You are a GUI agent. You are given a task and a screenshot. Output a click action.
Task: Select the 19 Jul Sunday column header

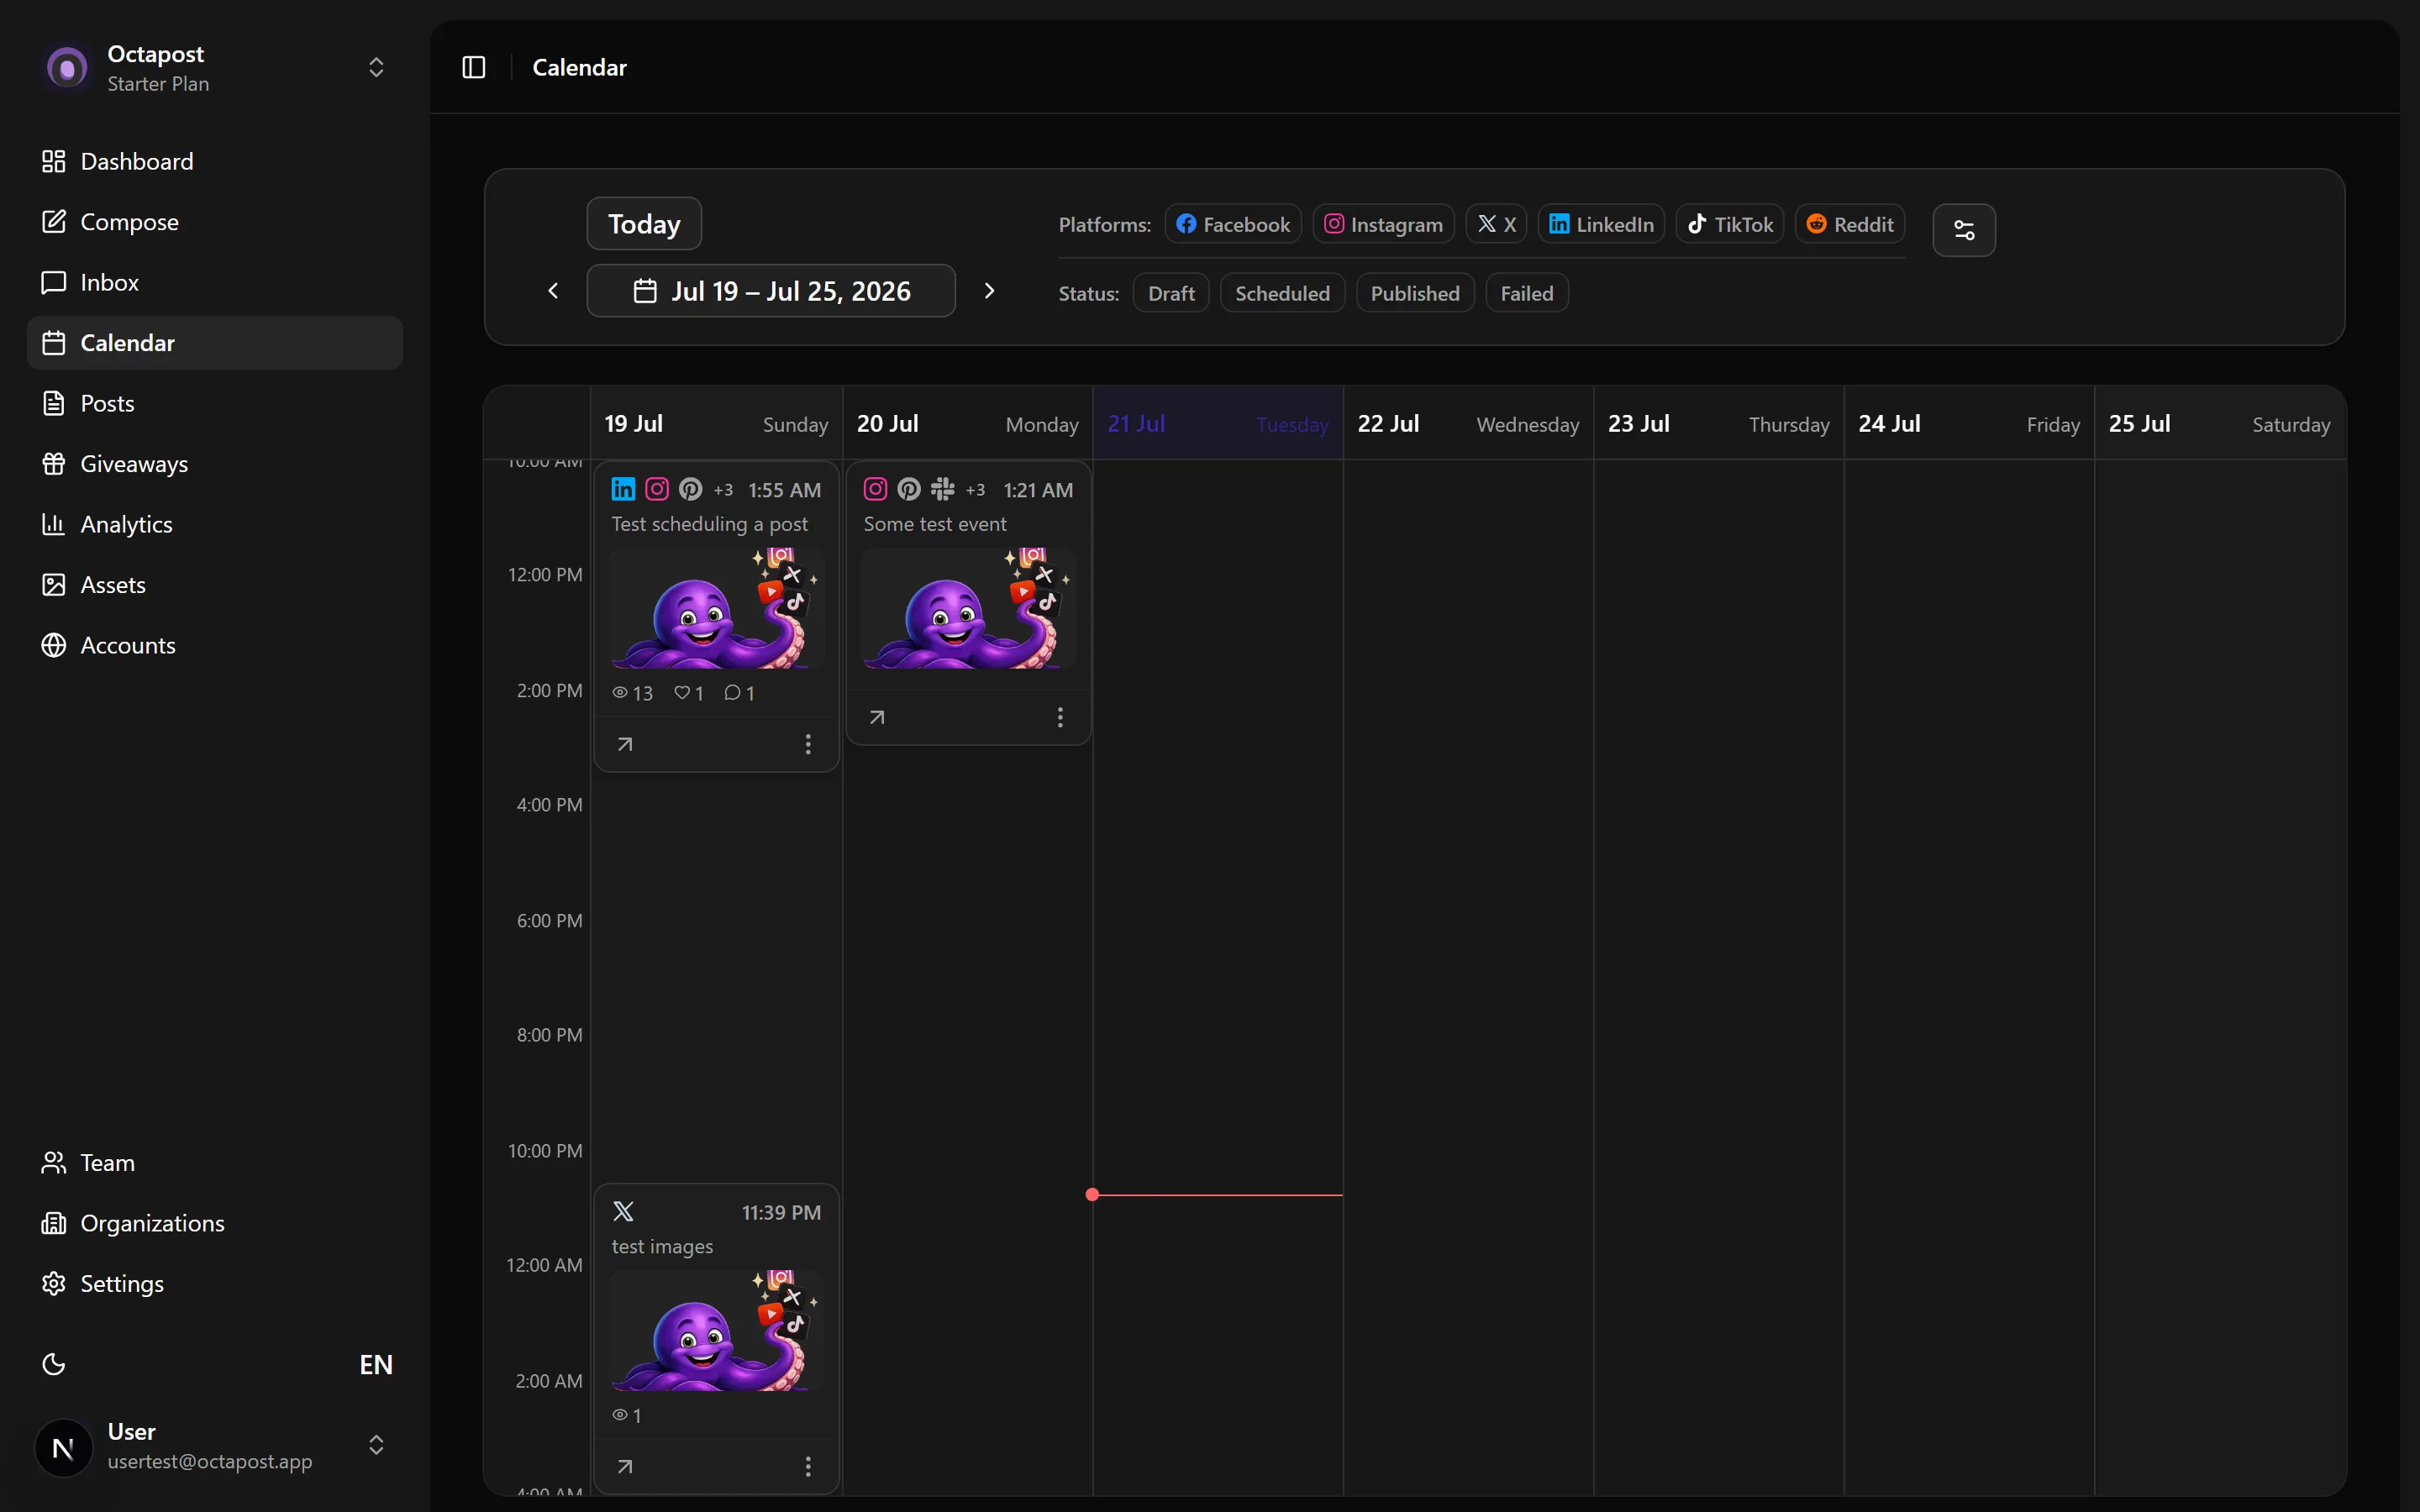[x=716, y=424]
